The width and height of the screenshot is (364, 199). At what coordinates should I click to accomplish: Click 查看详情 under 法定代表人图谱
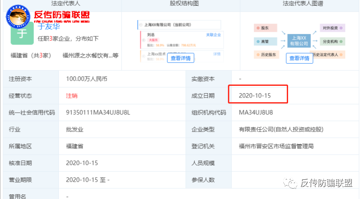click(x=299, y=58)
